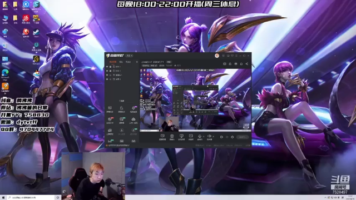
Task: Toggle lock on third source row
Action: click(x=111, y=75)
